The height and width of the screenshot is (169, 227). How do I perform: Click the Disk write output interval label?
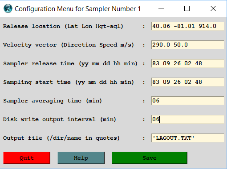pos(60,119)
